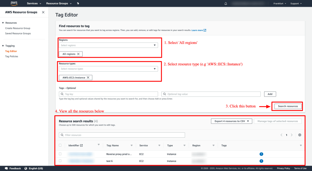Click the language globe icon

pyautogui.click(x=26, y=169)
